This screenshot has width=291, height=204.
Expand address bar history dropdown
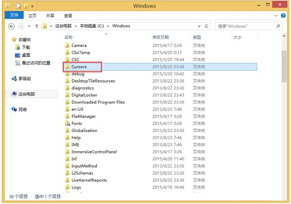coord(199,26)
